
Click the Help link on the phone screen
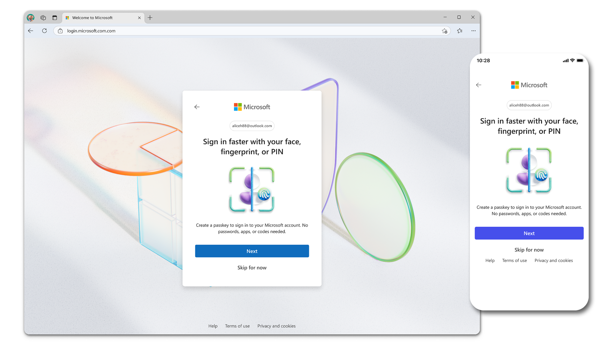pos(490,260)
